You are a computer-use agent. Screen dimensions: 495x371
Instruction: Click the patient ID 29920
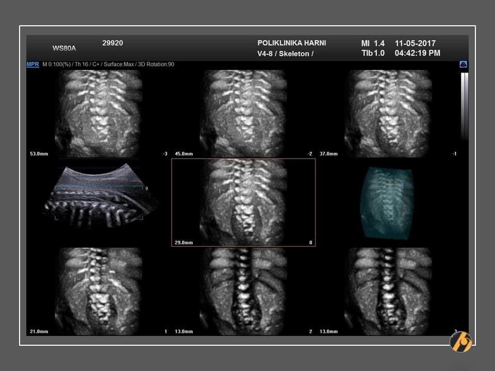click(x=112, y=43)
